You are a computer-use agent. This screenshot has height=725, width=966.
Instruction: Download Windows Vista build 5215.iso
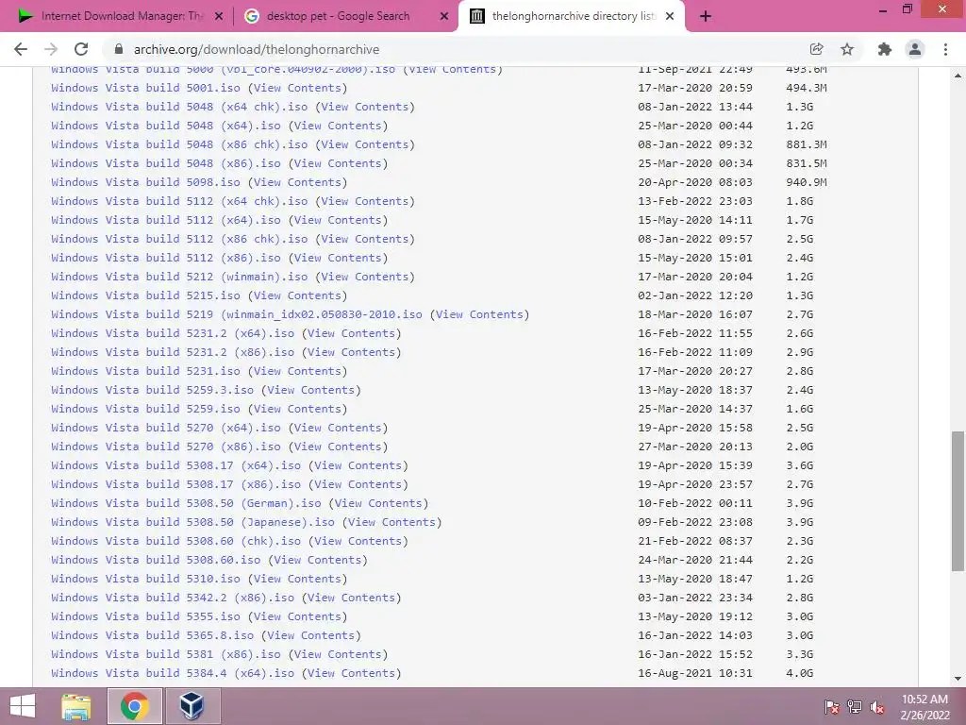[x=145, y=295]
